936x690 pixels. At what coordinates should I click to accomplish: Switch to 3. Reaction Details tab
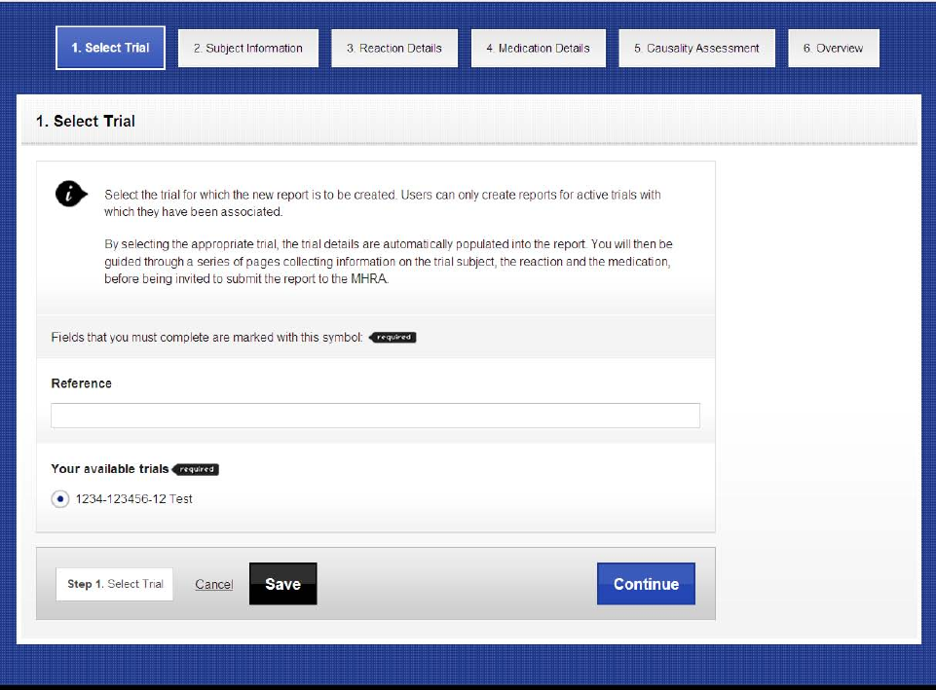(x=394, y=49)
